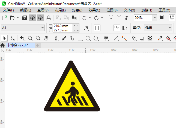The width and height of the screenshot is (176, 128).
Task: Select the Transparency checkerboard tool
Action: click(x=150, y=38)
